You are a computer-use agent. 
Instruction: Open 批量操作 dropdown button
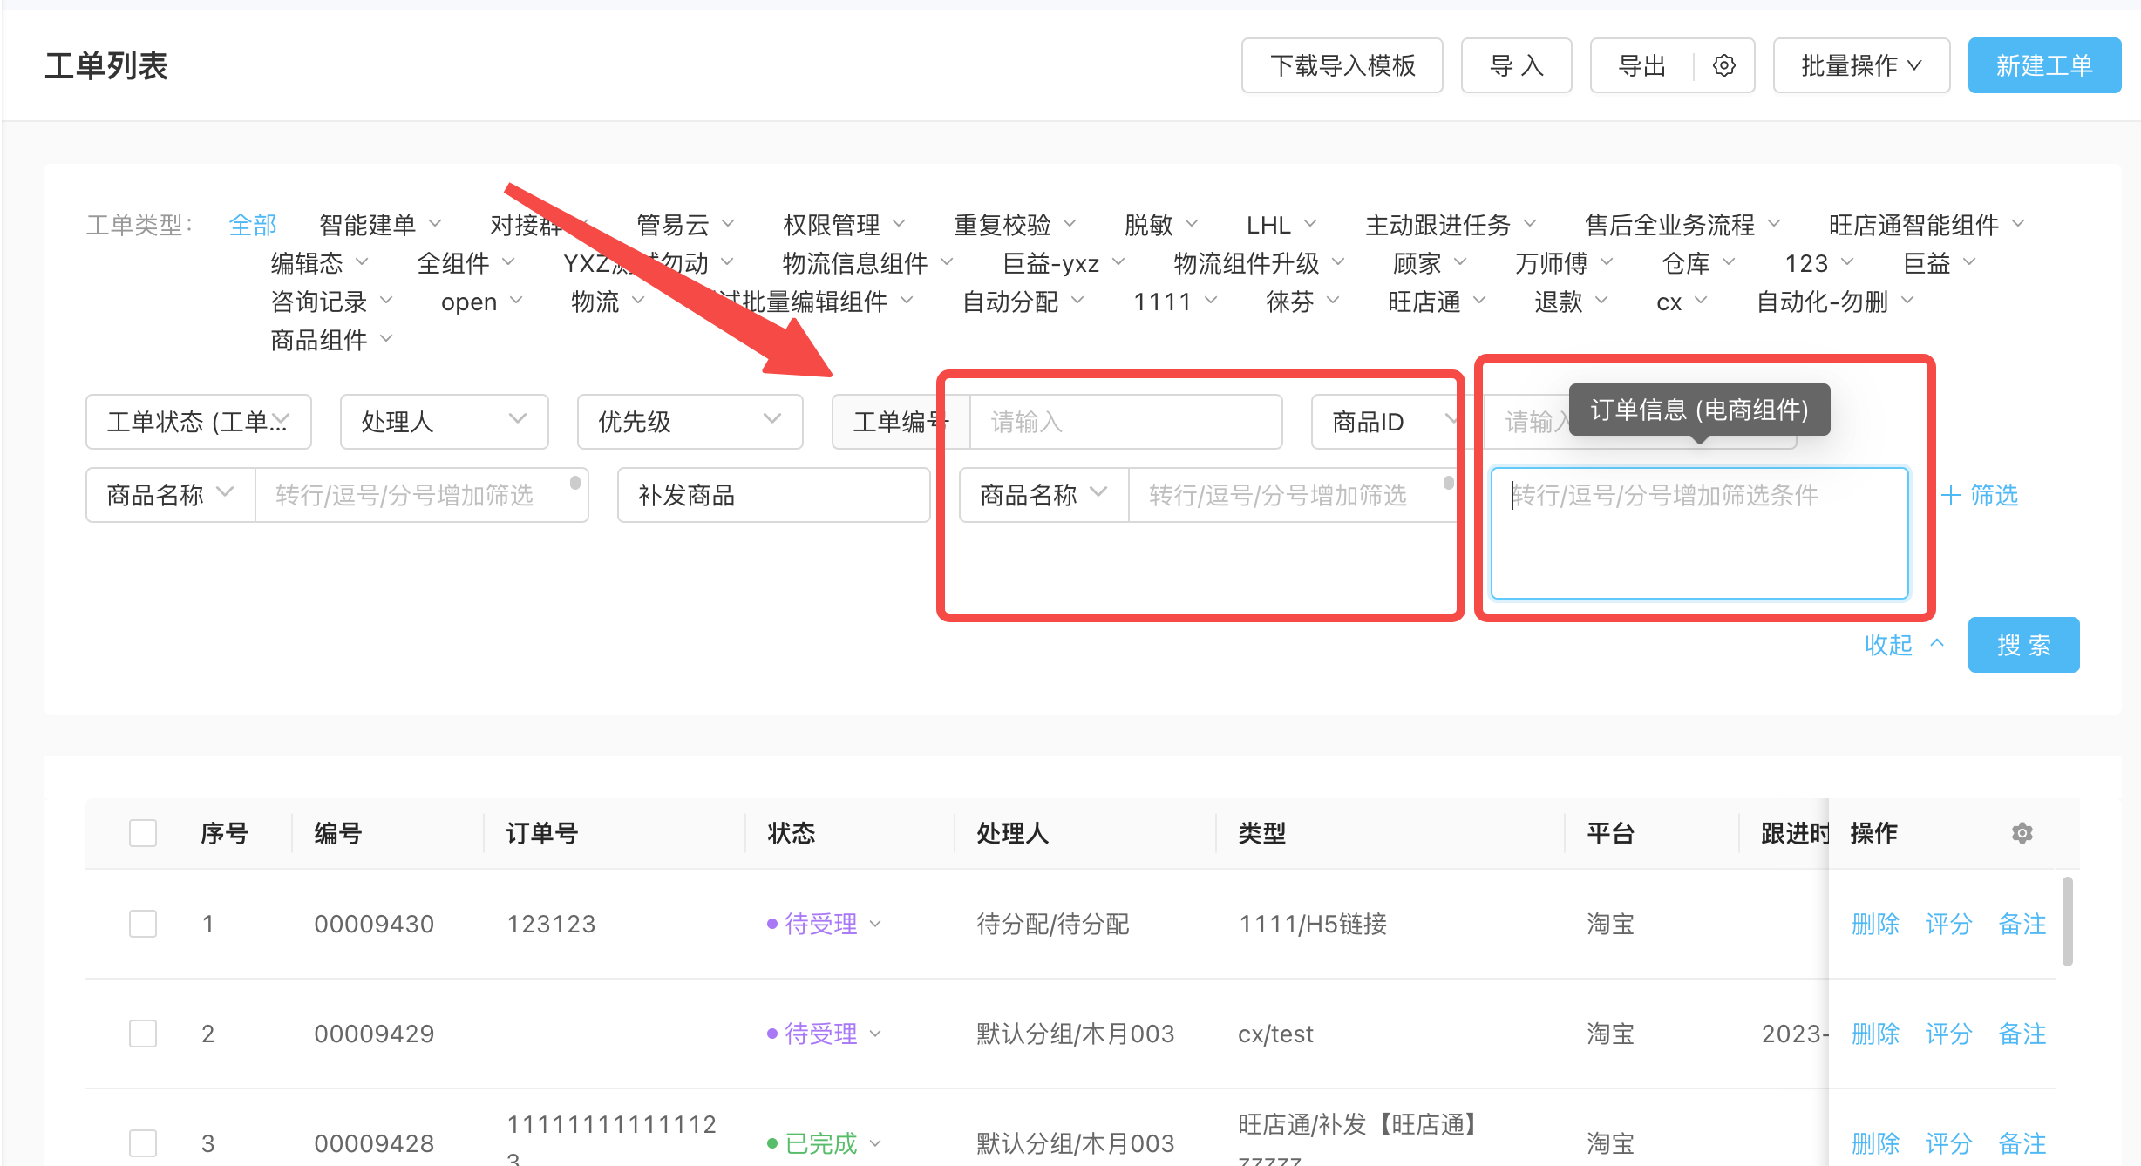click(x=1861, y=65)
